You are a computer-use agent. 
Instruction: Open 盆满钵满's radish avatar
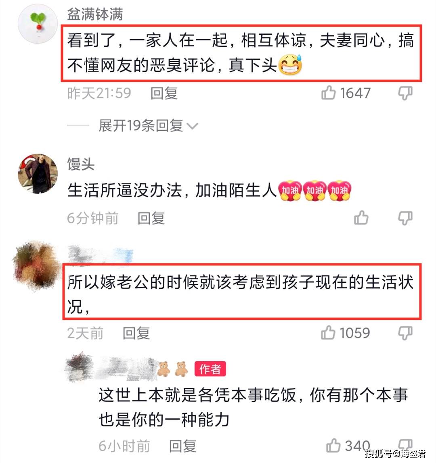[38, 24]
